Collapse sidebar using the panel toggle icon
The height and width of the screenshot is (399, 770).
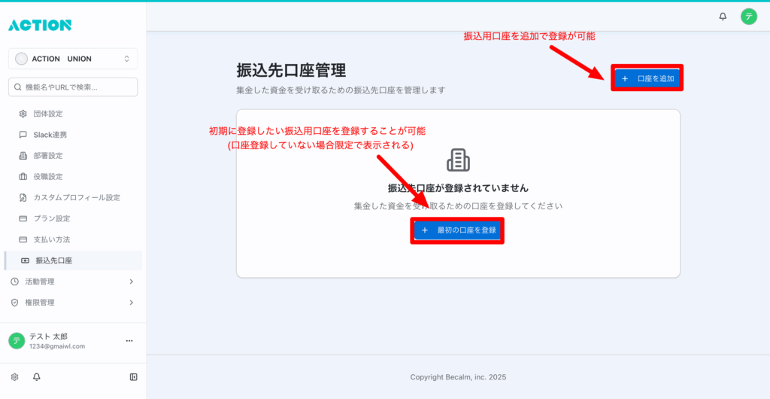coord(133,376)
